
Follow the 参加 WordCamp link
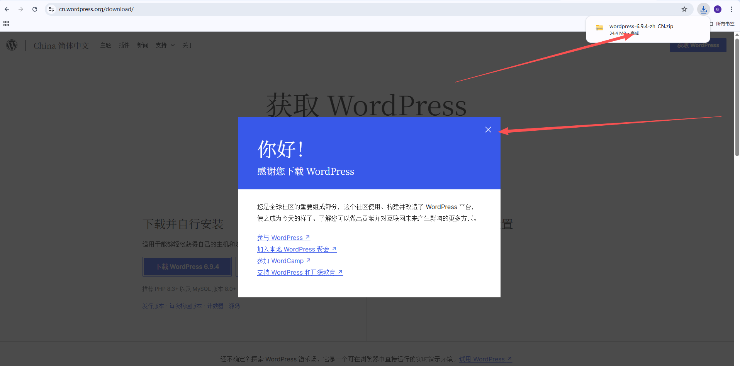tap(284, 261)
